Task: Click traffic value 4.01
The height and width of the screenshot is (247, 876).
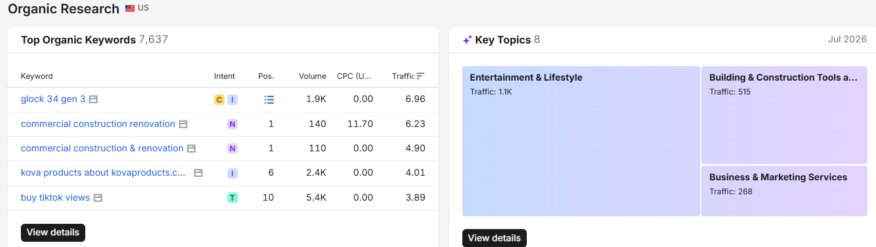Action: pyautogui.click(x=415, y=173)
